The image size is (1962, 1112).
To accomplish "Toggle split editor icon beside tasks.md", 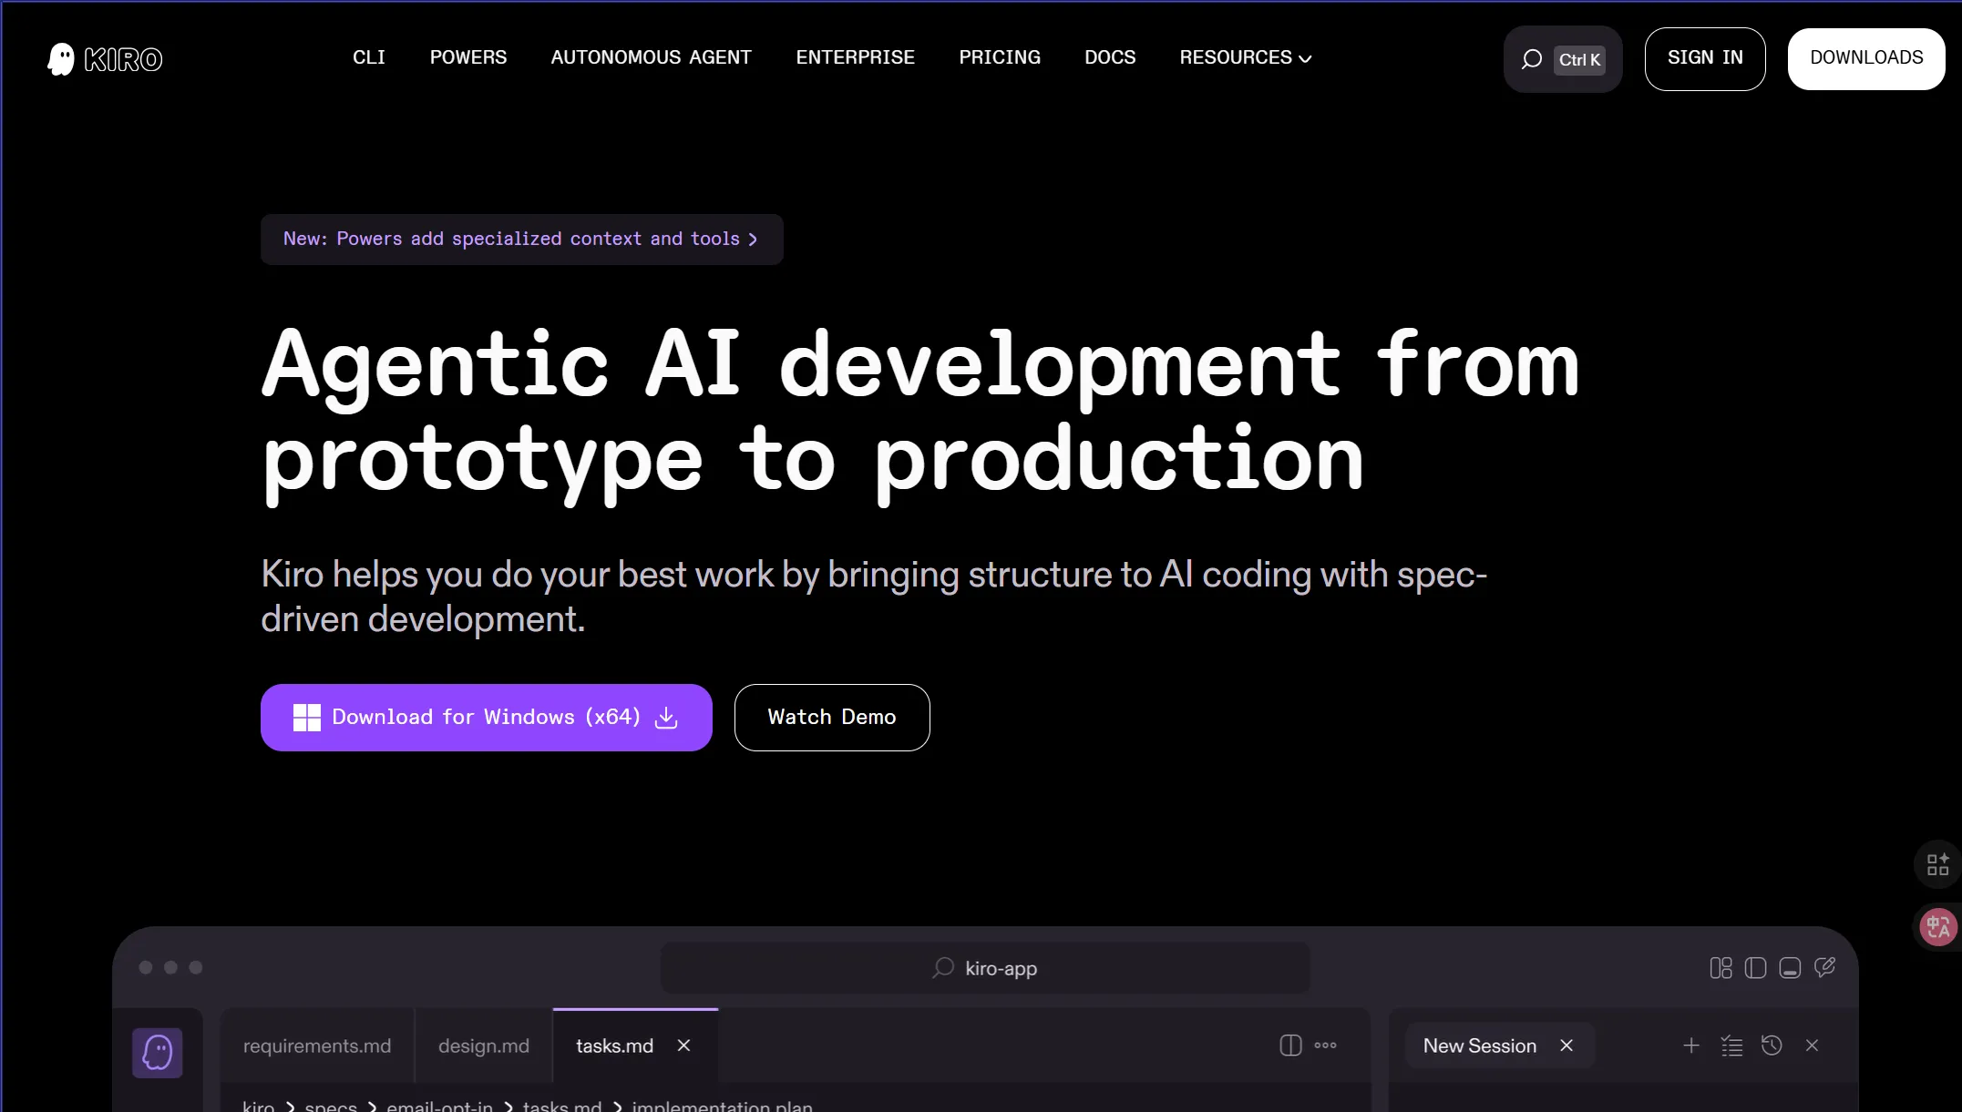I will pos(1290,1046).
